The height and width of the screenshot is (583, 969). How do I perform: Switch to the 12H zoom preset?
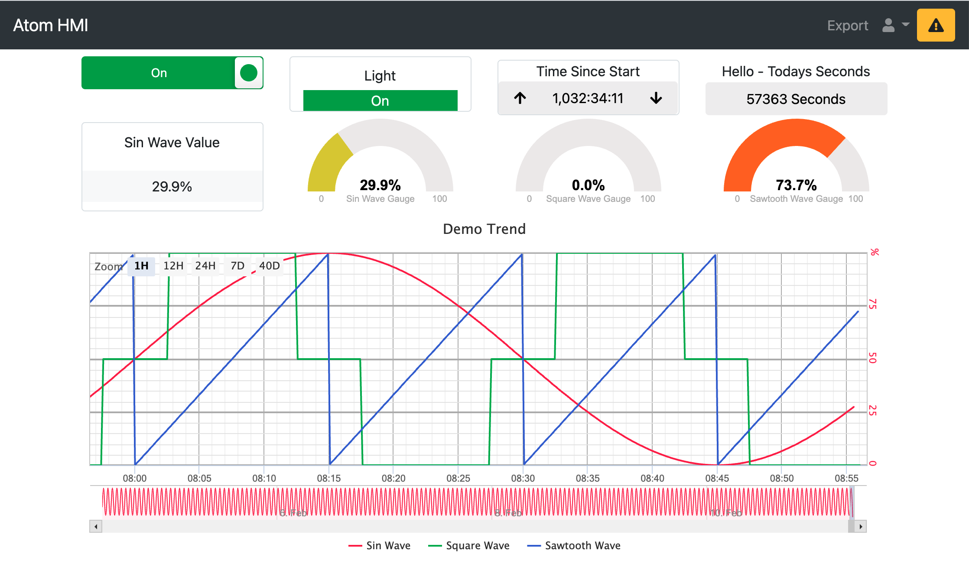tap(173, 266)
